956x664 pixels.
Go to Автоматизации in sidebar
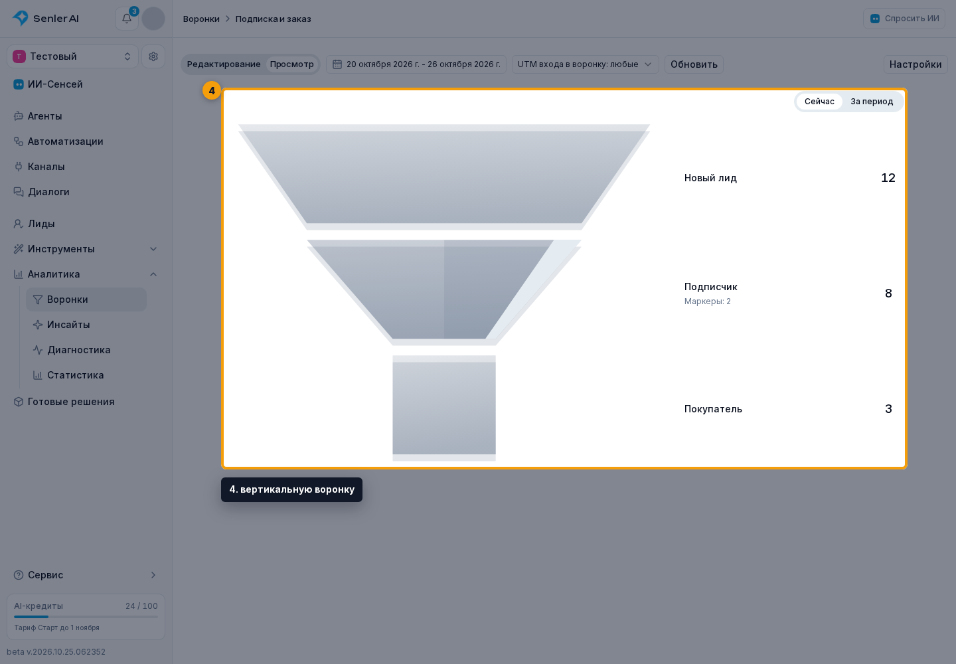[86, 141]
